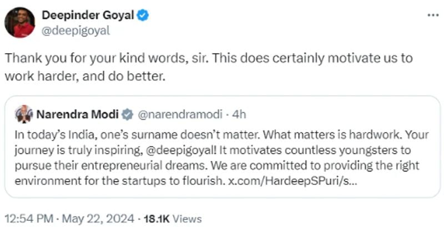Open the Deepinder Goyal display name

[88, 16]
